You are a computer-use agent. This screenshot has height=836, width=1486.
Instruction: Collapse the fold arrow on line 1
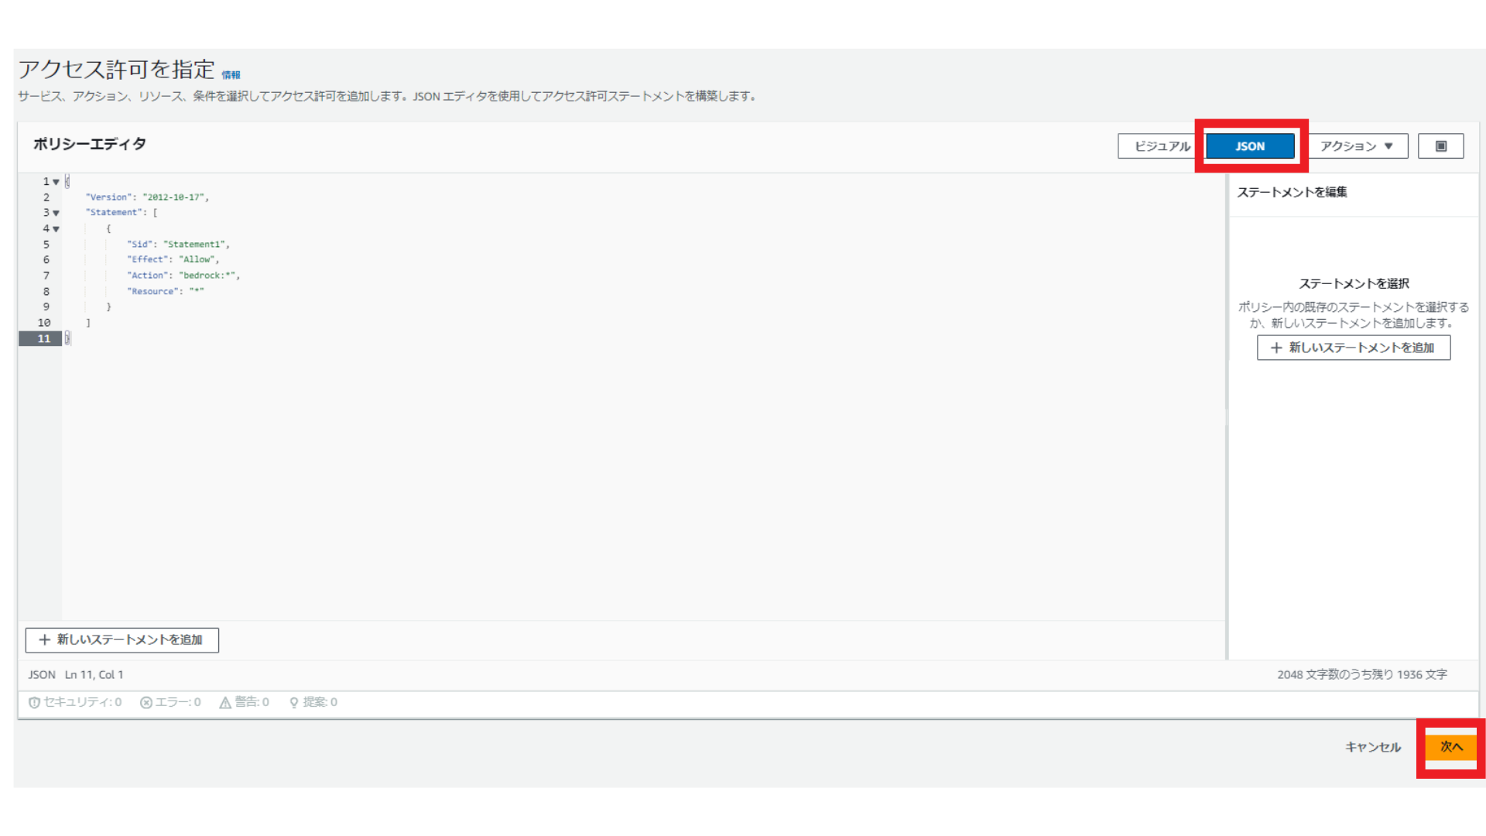55,180
